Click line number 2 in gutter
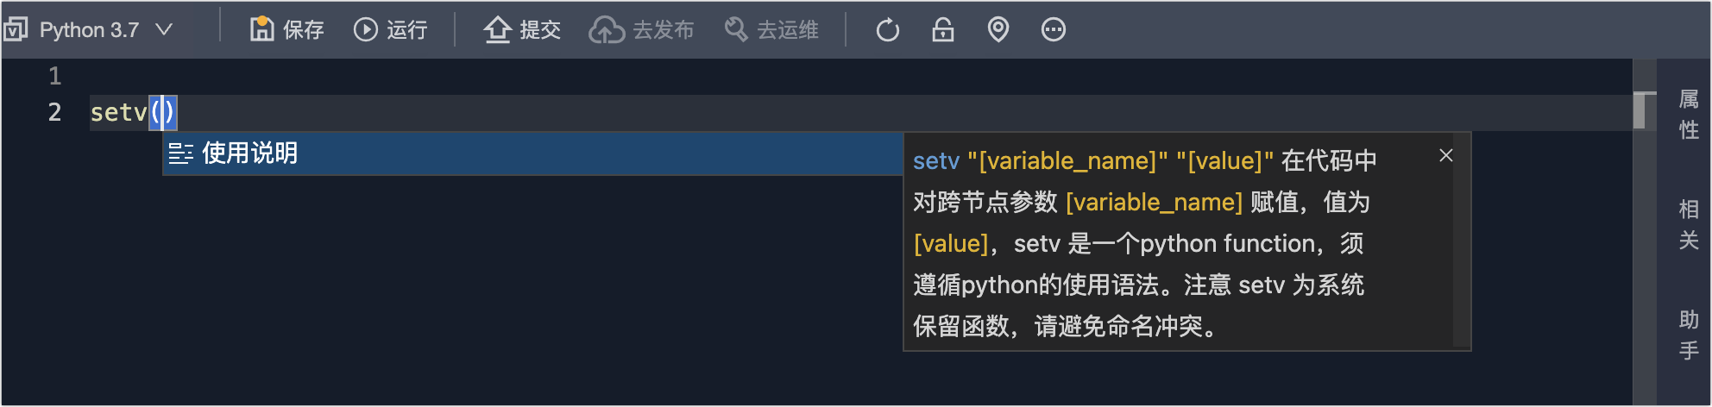Viewport: 1712px width, 407px height. 54,112
